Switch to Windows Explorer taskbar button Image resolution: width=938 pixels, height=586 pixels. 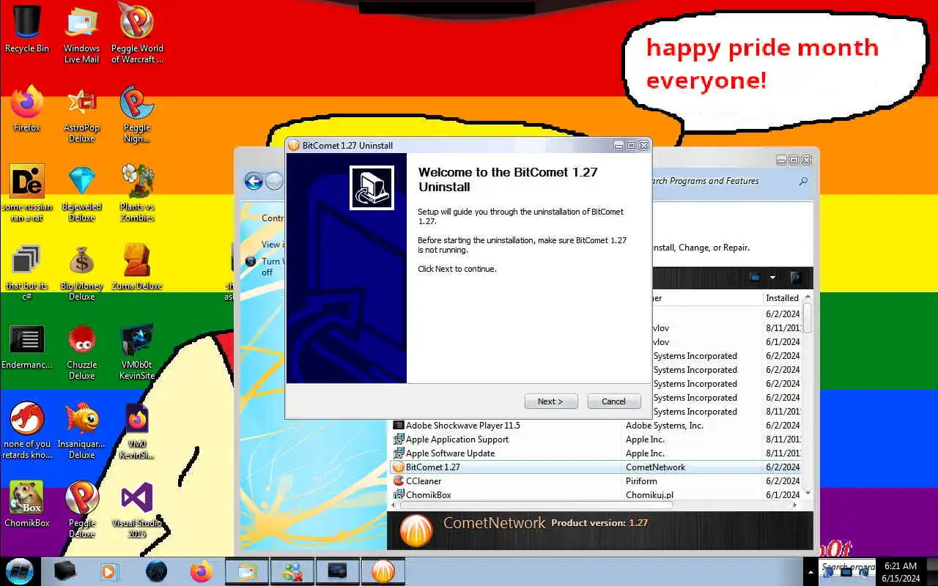(x=248, y=571)
